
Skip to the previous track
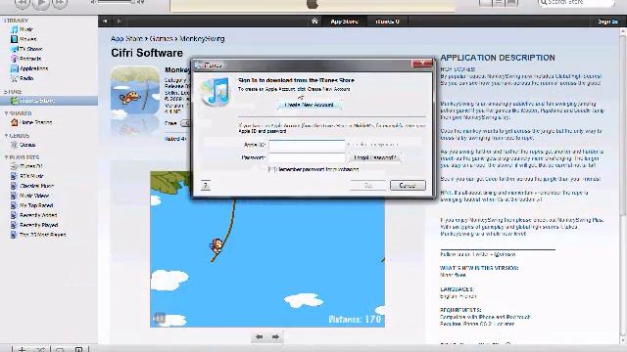(x=22, y=3)
